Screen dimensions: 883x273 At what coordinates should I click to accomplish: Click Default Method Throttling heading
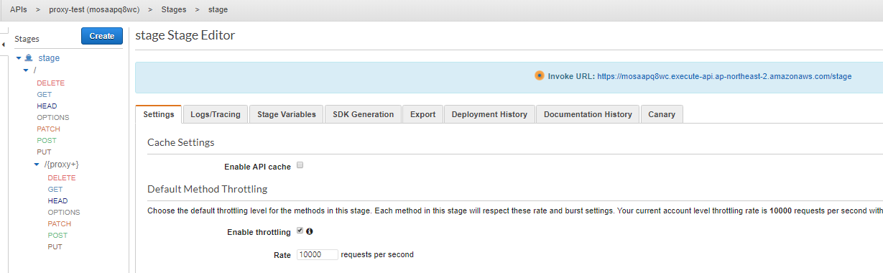(208, 189)
